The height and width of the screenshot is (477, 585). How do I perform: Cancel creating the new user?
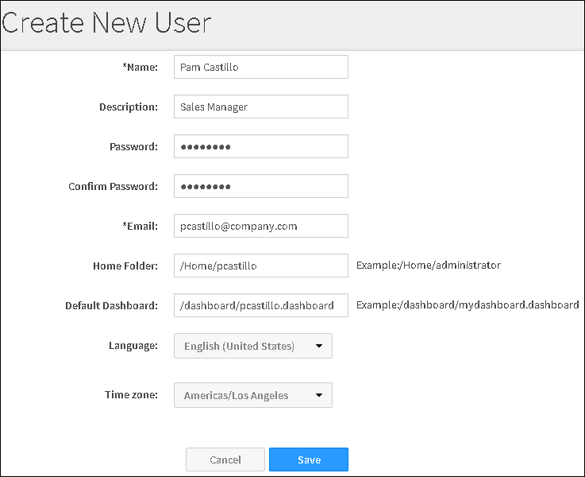point(225,460)
